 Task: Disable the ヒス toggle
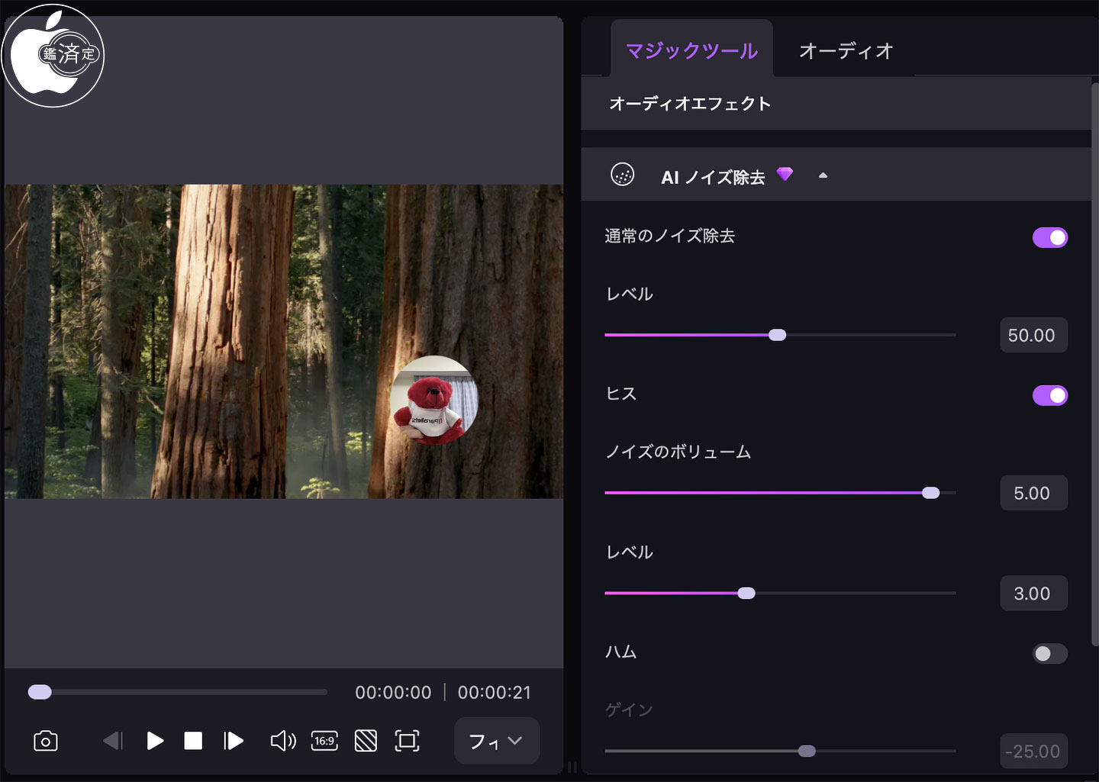pos(1050,395)
